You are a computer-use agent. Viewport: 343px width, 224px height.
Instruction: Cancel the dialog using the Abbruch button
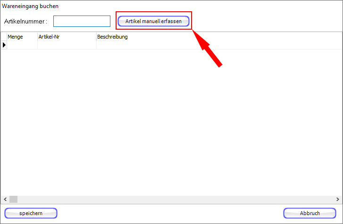click(x=310, y=213)
